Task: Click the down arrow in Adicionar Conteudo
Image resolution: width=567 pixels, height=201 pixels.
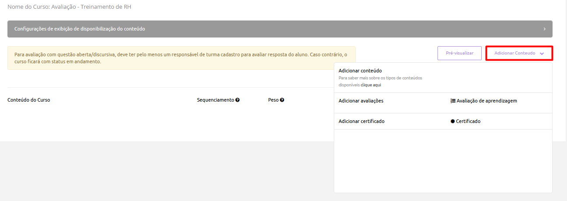Action: coord(542,53)
